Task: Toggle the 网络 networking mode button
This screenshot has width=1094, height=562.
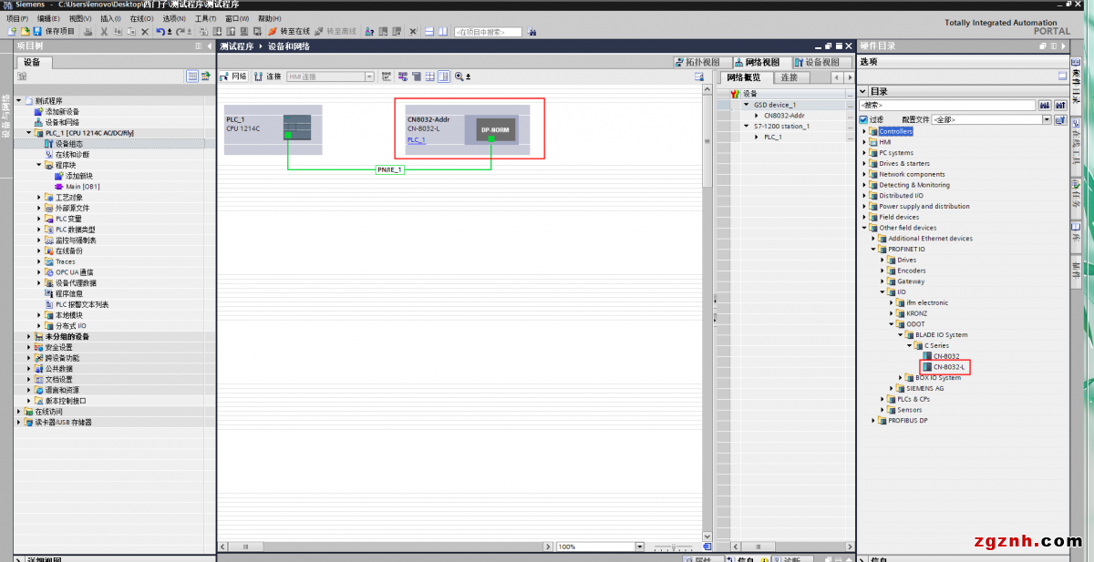Action: click(x=233, y=77)
